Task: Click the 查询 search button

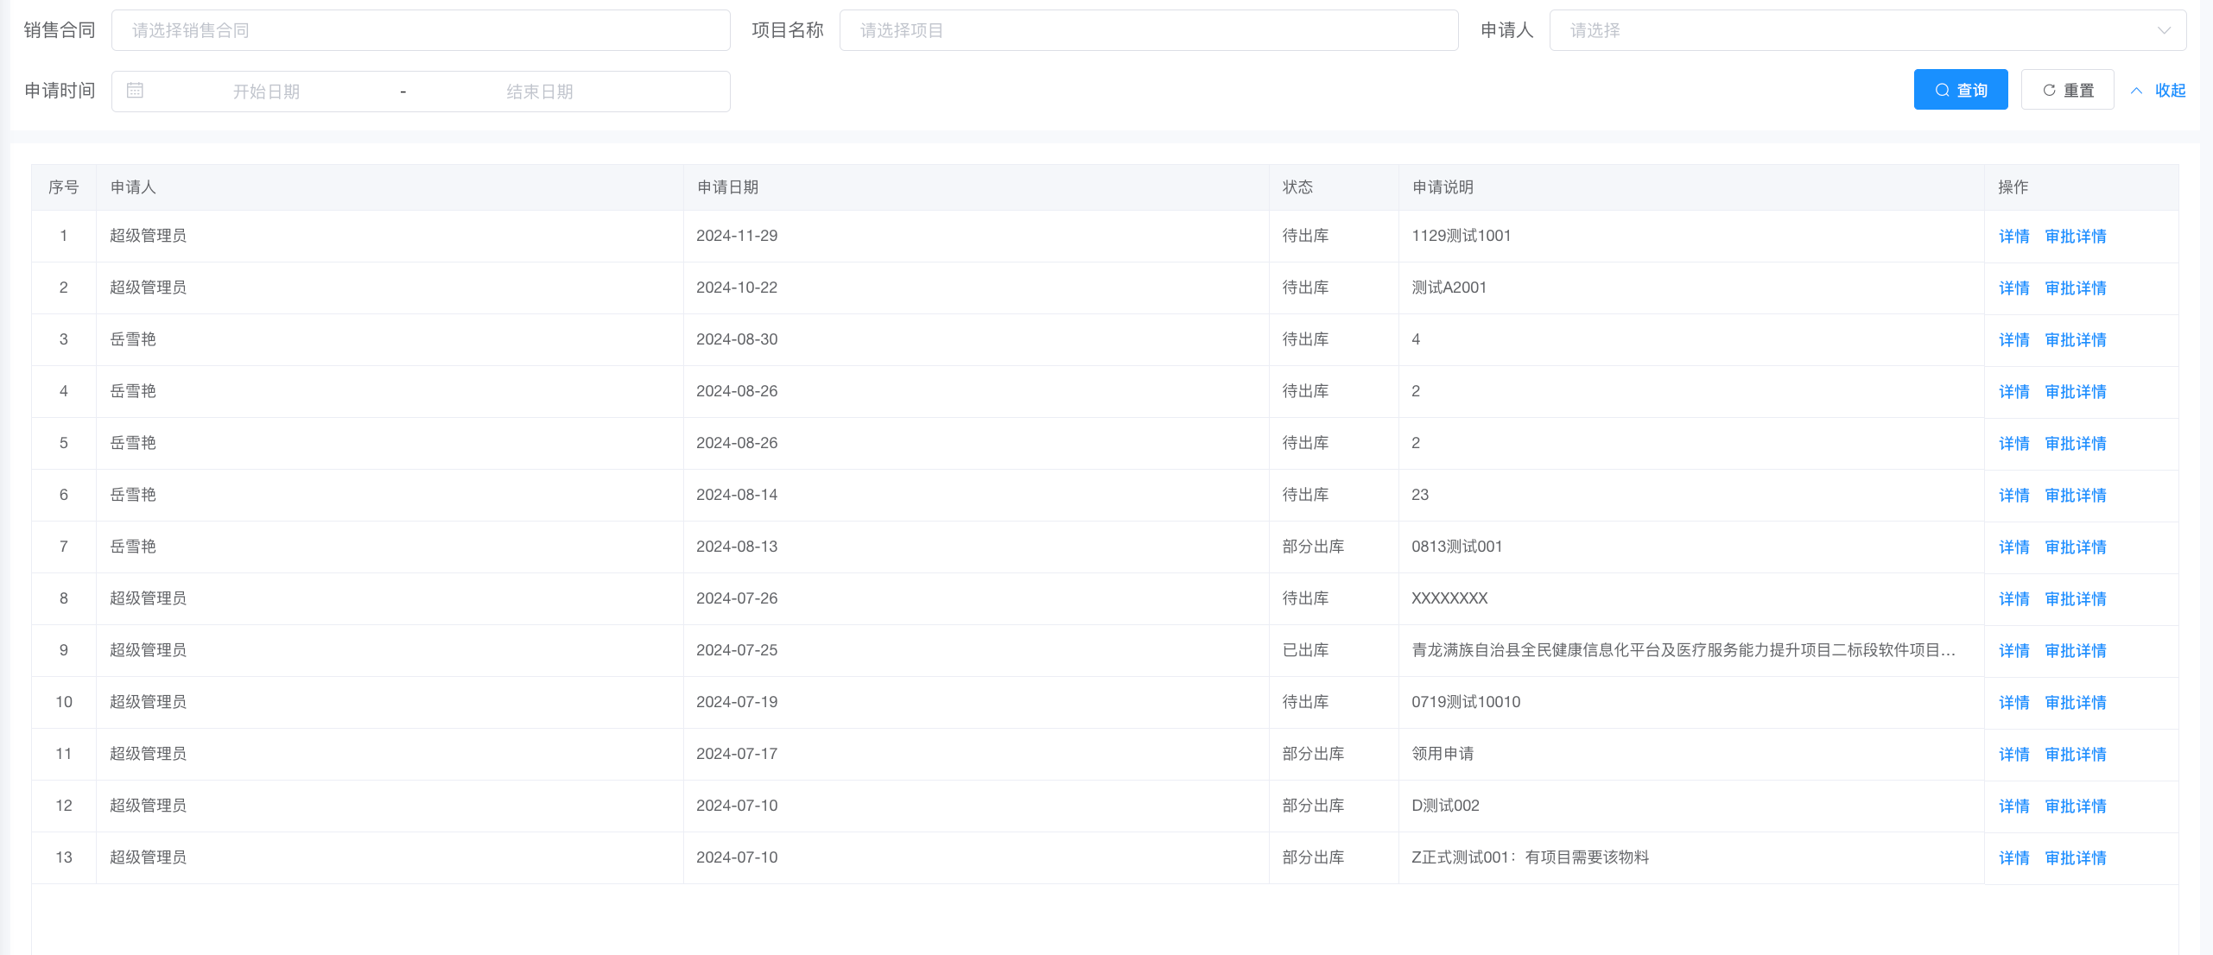Action: tap(1960, 90)
